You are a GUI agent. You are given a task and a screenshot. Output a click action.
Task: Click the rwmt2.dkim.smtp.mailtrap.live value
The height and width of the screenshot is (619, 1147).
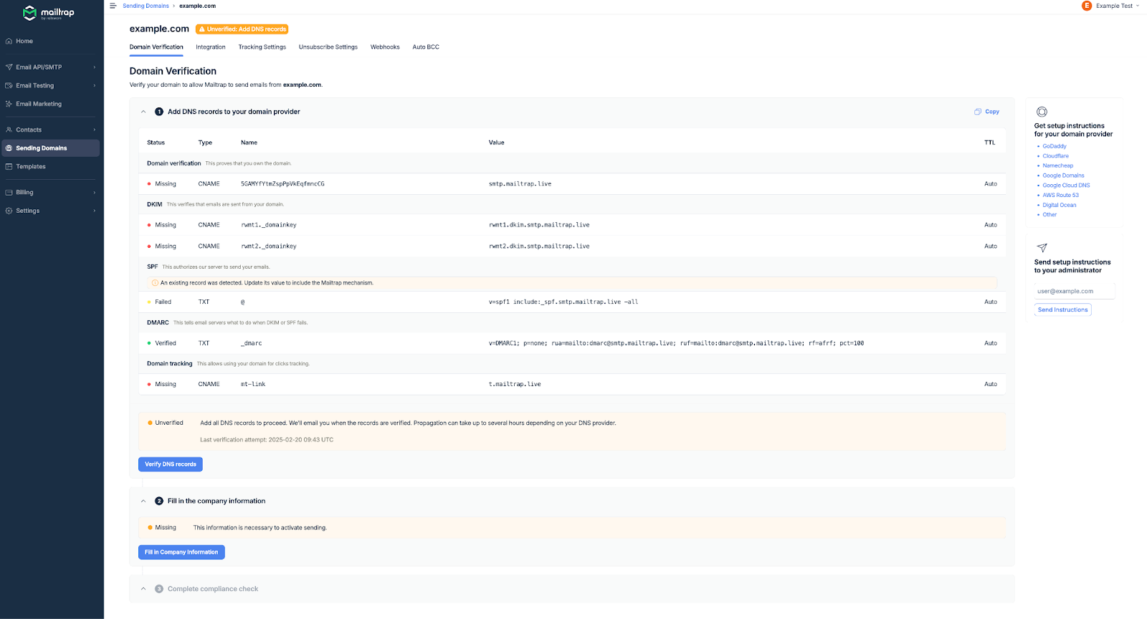click(539, 246)
